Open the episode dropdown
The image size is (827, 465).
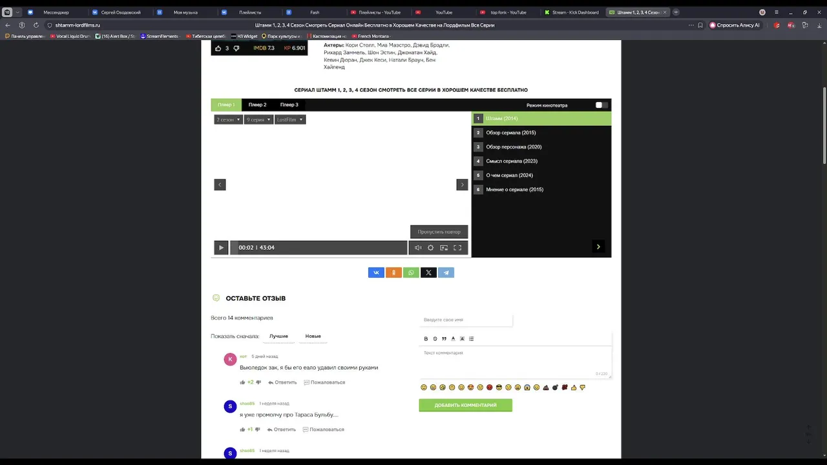pyautogui.click(x=258, y=119)
